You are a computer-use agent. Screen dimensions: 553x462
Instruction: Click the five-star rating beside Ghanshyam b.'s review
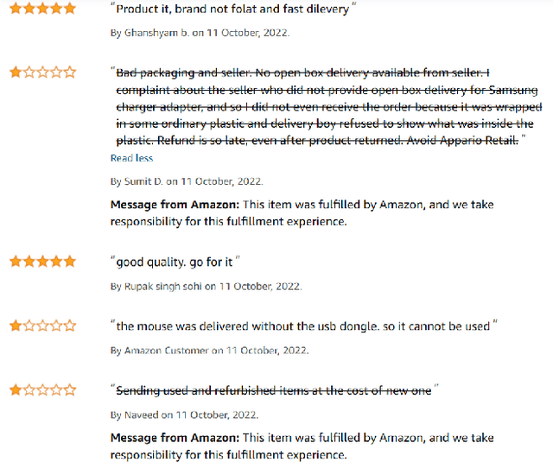(x=42, y=8)
